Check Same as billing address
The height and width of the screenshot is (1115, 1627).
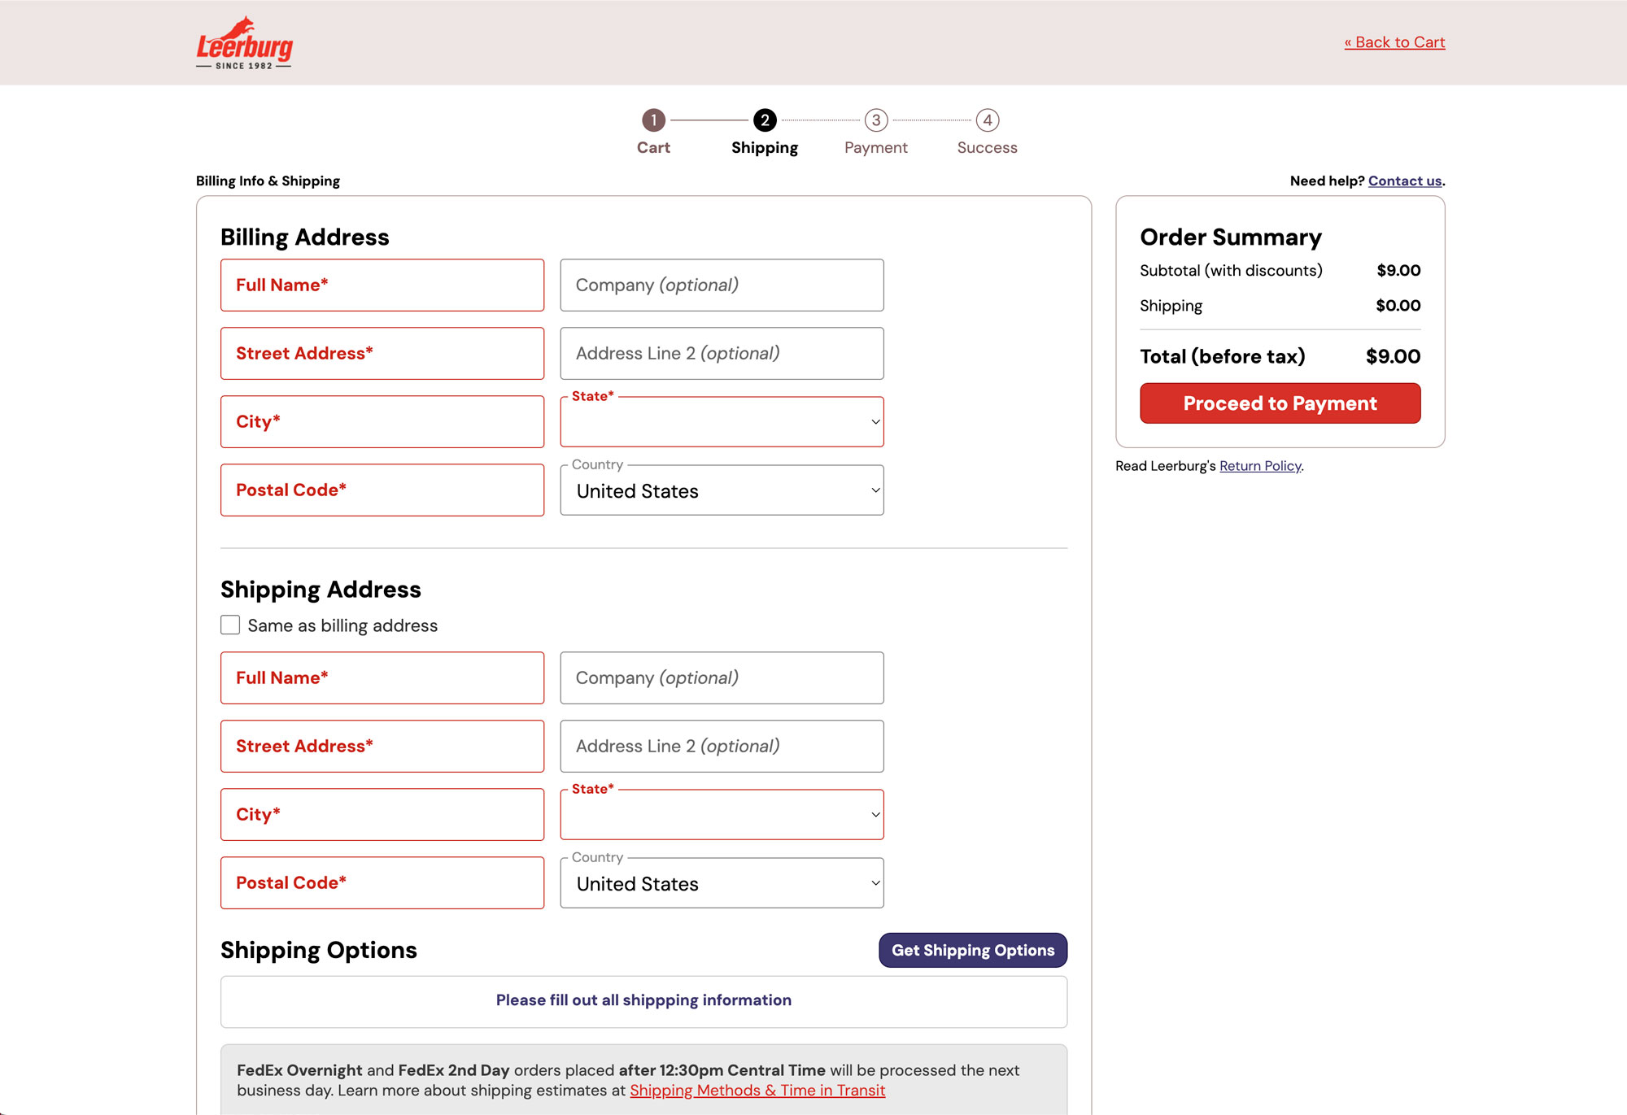(x=230, y=625)
